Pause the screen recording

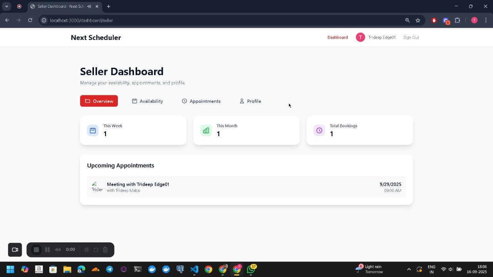point(47,250)
